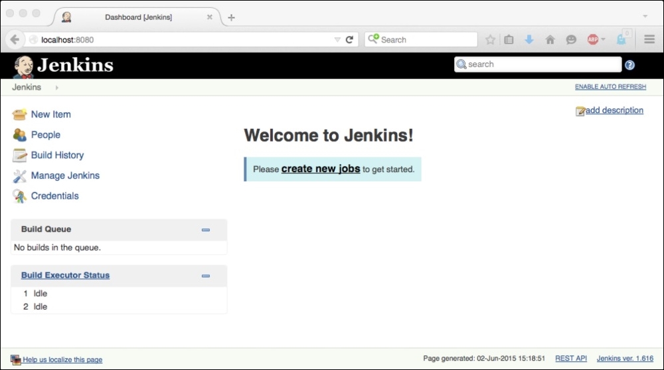Open browser downloads arrow icon
664x370 pixels.
tap(529, 39)
